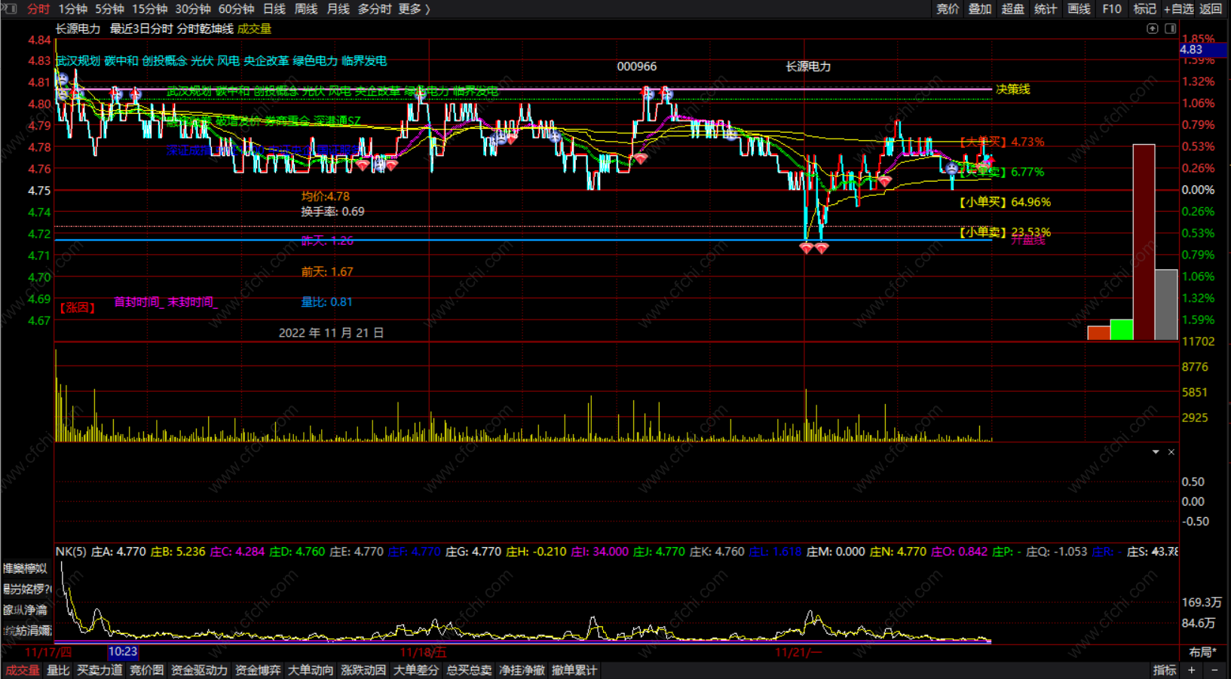Select the 资金博弈 indicator tab
The image size is (1231, 679).
click(258, 670)
